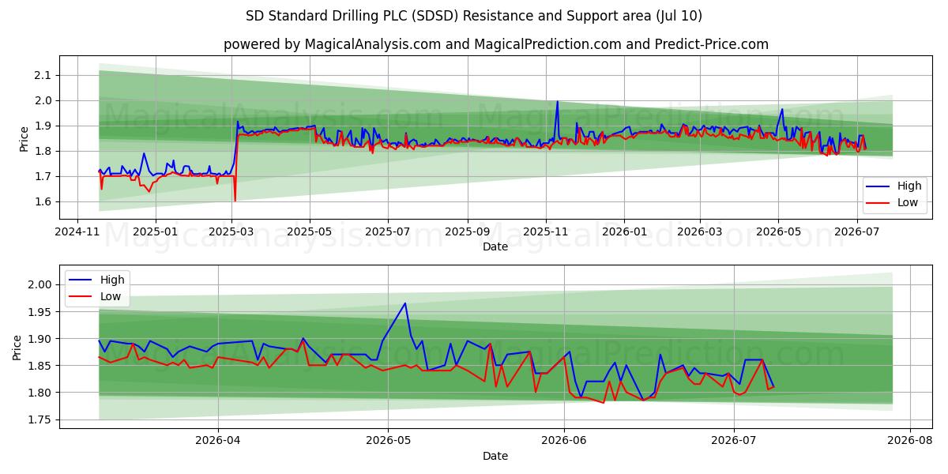Click the '1.8' price tick label
This screenshot has height=474, width=948.
43,151
